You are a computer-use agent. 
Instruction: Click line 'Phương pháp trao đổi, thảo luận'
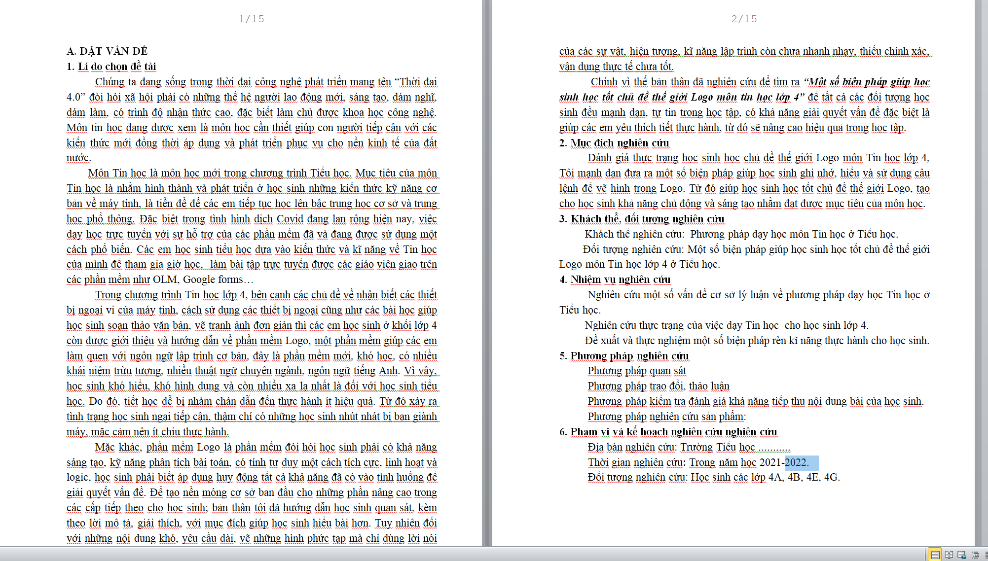[659, 386]
